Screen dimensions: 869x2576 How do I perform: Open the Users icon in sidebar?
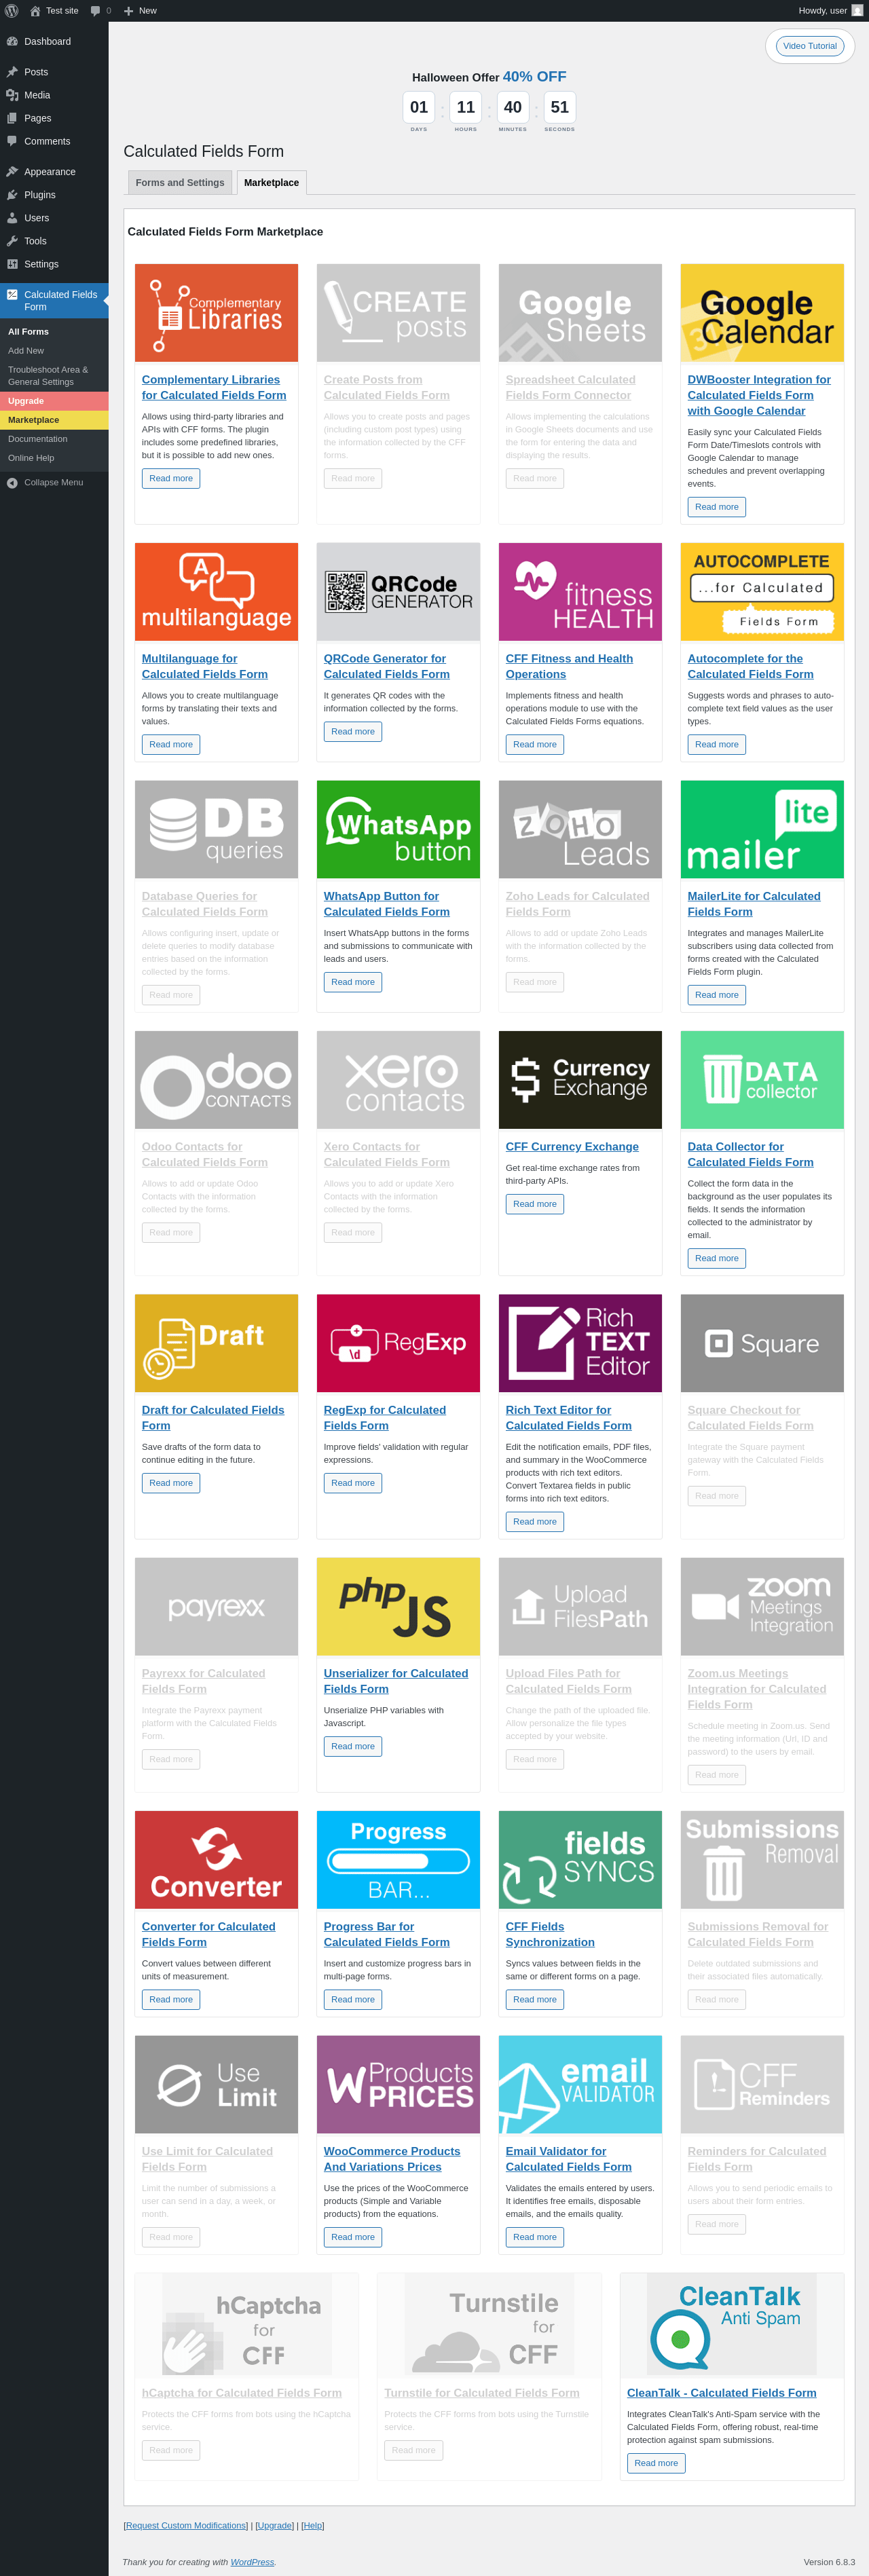12,218
